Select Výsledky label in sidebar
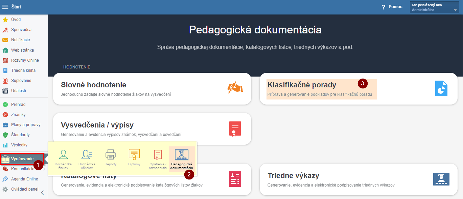Screen dimensions: 463x199 tap(19, 145)
